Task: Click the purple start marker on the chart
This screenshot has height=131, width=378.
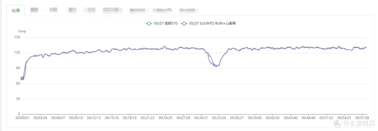Action: point(22,78)
